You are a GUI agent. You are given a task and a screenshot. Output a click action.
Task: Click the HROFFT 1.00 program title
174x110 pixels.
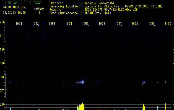(22, 2)
